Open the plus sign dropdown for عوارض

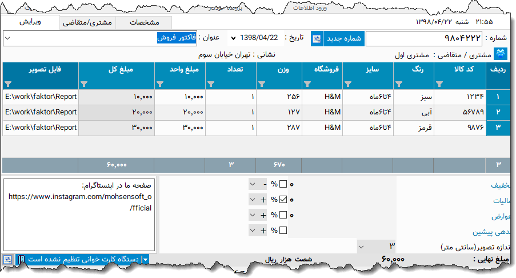click(x=253, y=215)
